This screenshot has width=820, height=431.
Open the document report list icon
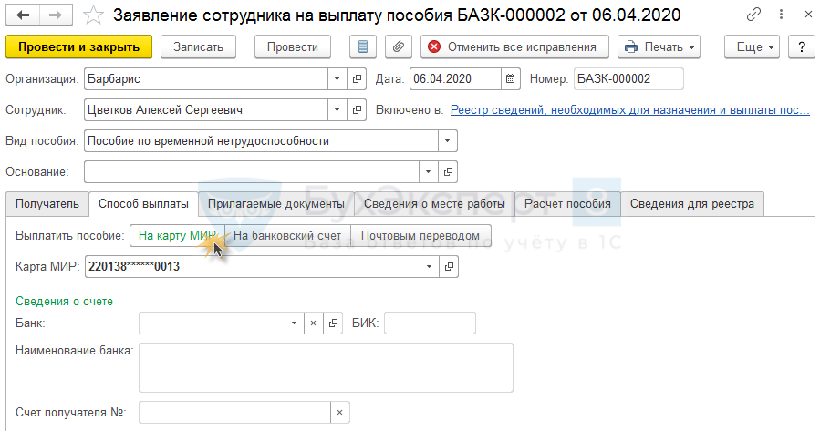coord(365,46)
